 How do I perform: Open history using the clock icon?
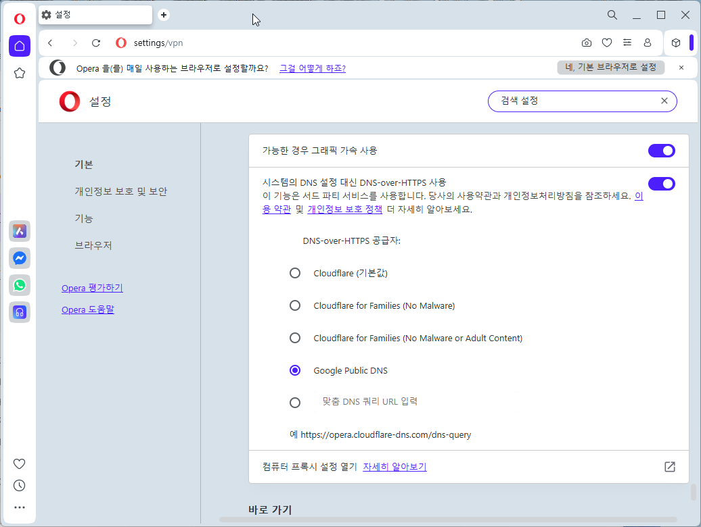point(19,485)
